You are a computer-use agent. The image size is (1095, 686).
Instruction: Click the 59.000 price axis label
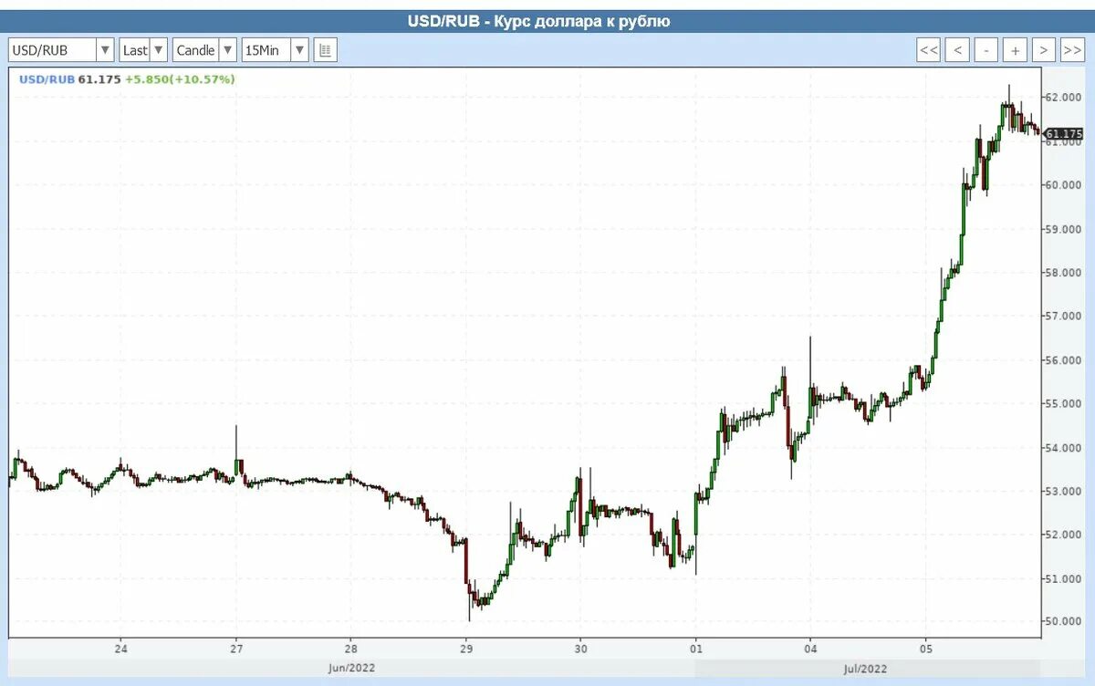1062,229
